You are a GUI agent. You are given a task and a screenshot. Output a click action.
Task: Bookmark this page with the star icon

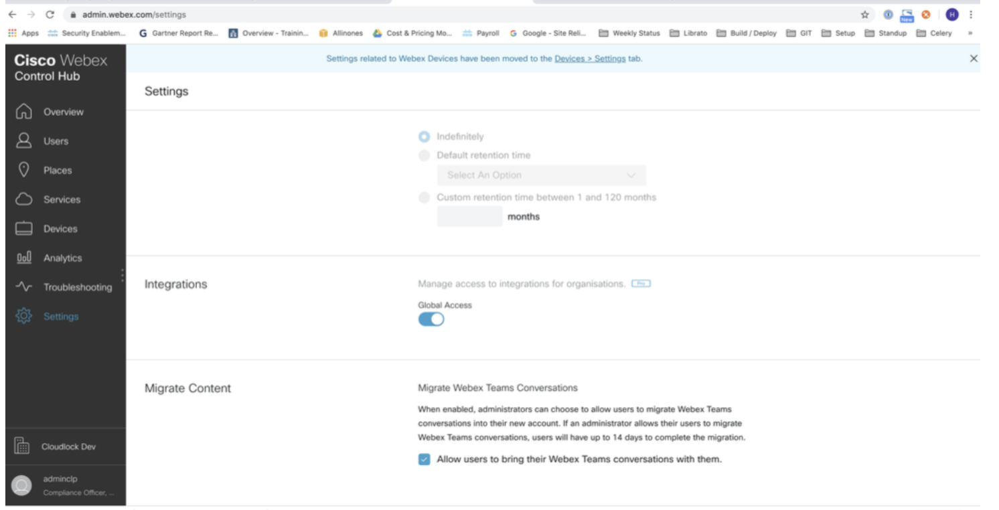pyautogui.click(x=865, y=14)
